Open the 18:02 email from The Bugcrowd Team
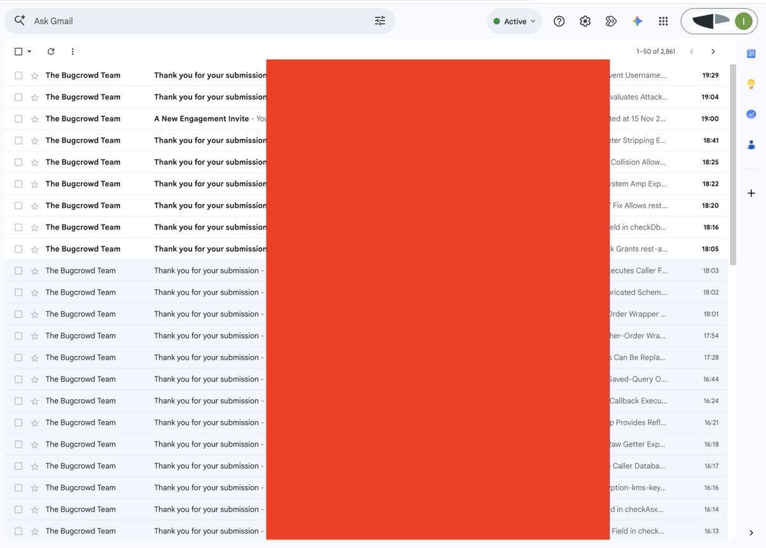The width and height of the screenshot is (766, 548). click(365, 292)
